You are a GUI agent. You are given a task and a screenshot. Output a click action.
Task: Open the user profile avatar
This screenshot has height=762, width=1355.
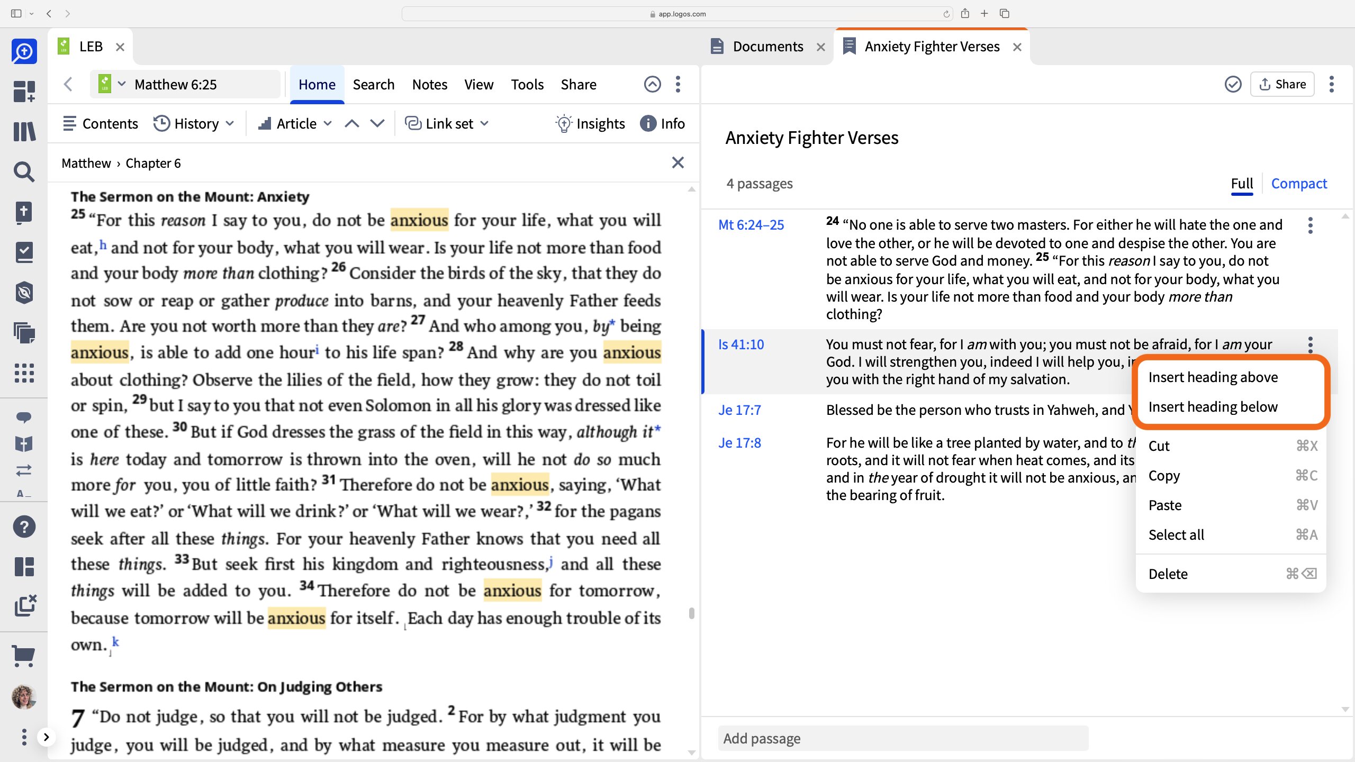[x=24, y=697]
